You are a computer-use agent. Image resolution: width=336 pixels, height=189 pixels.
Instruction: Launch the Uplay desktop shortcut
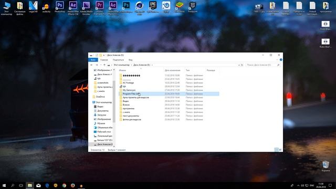[166, 7]
